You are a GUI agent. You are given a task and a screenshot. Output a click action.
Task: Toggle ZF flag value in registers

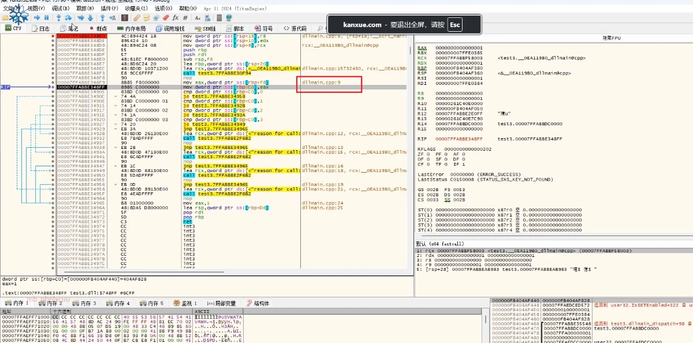428,154
